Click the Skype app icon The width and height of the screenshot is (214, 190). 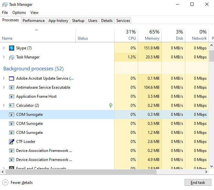(x=12, y=48)
